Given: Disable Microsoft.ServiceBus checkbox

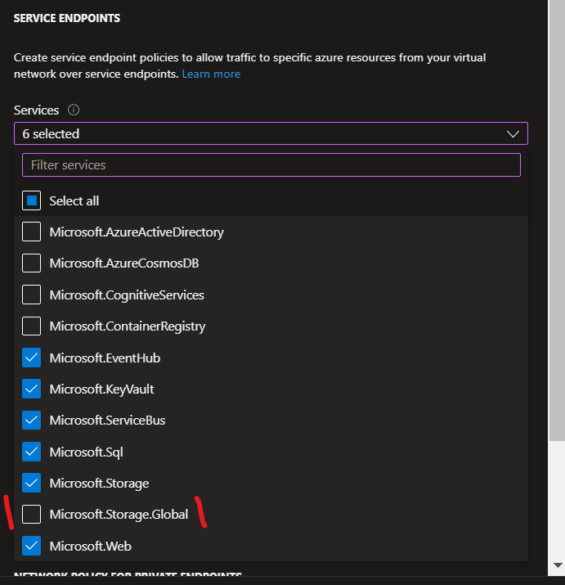Looking at the screenshot, I should [31, 420].
